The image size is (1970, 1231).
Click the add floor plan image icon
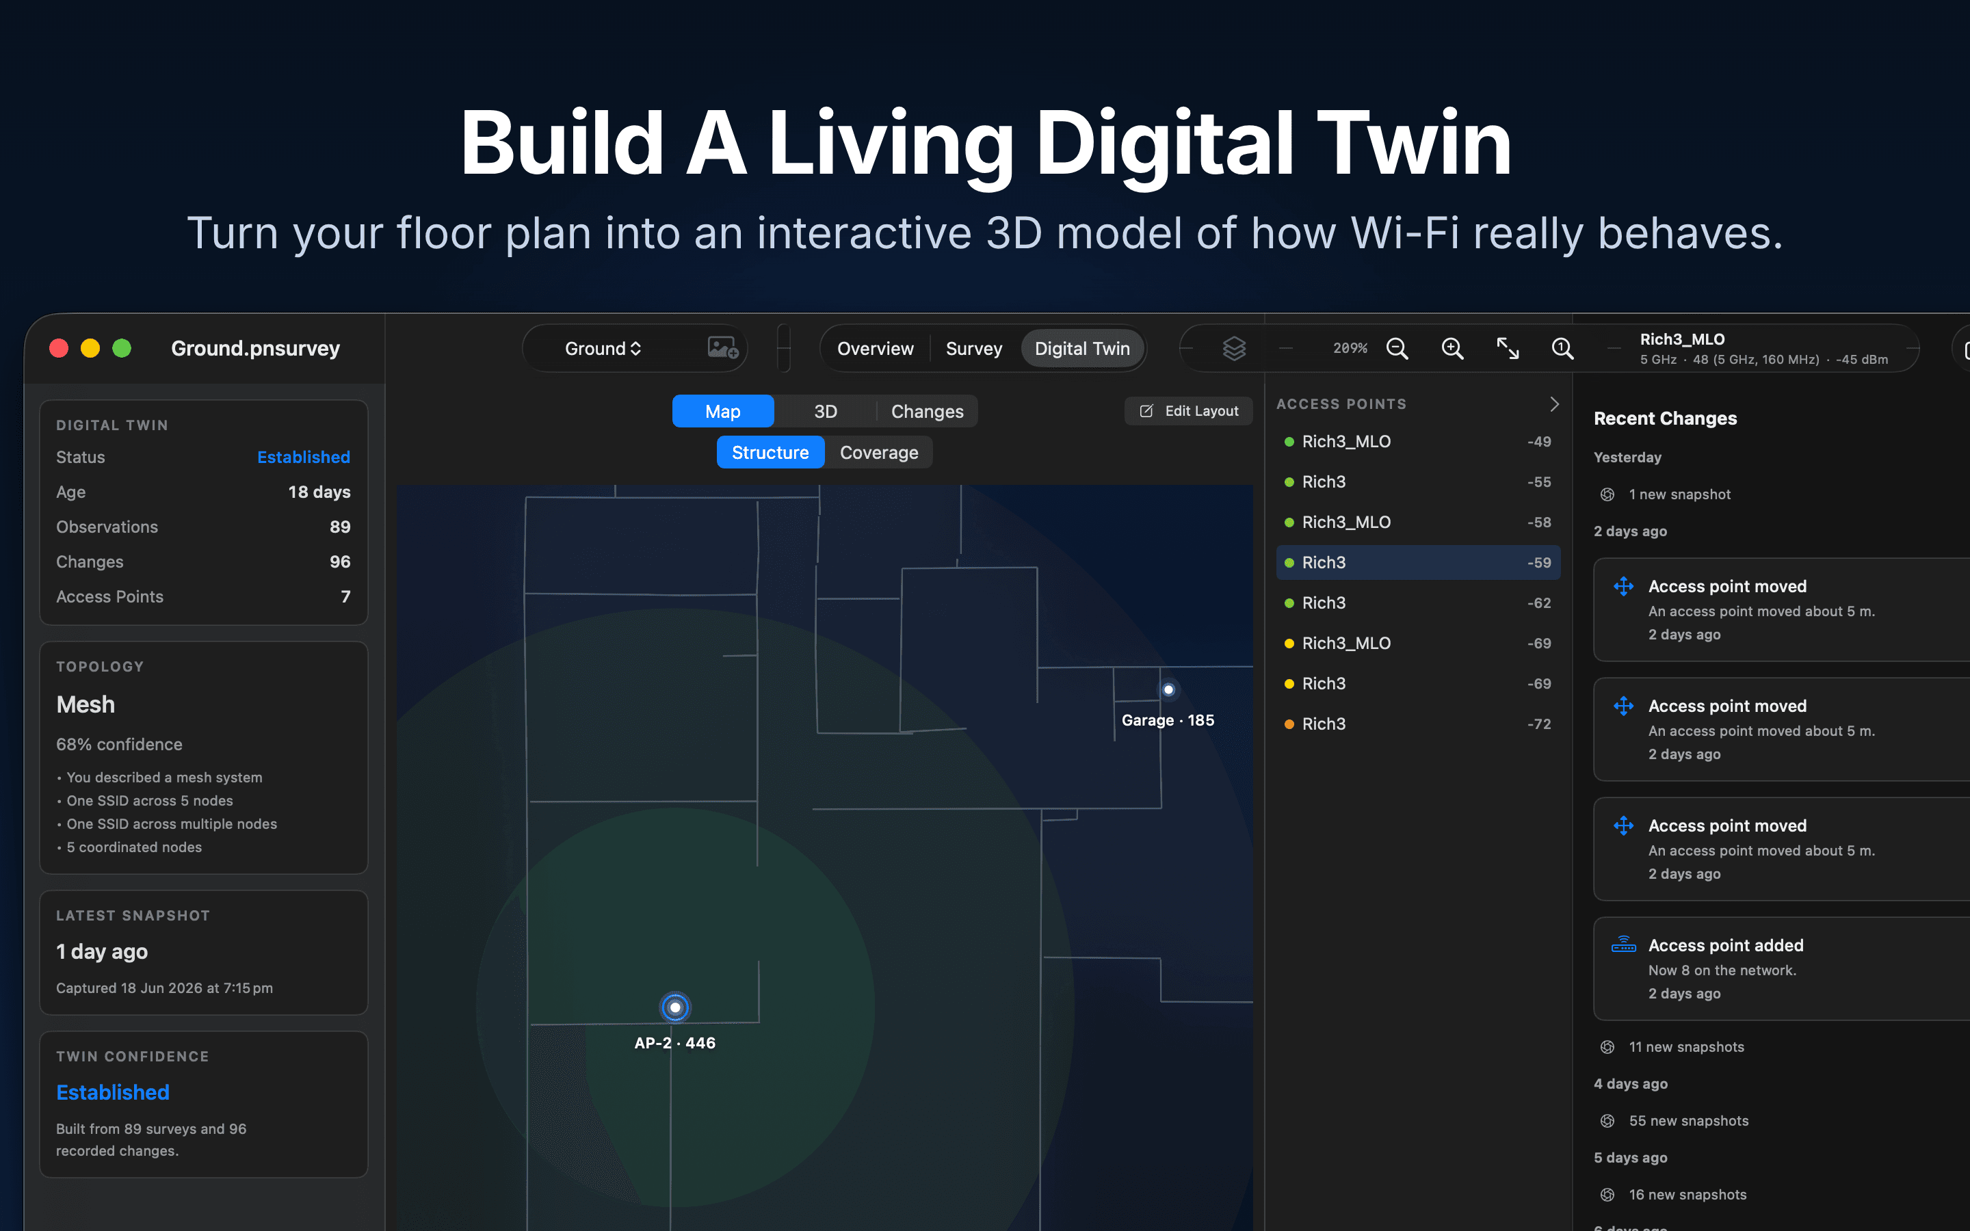point(723,349)
